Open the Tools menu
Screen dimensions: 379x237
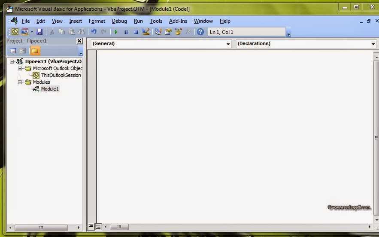pos(156,21)
